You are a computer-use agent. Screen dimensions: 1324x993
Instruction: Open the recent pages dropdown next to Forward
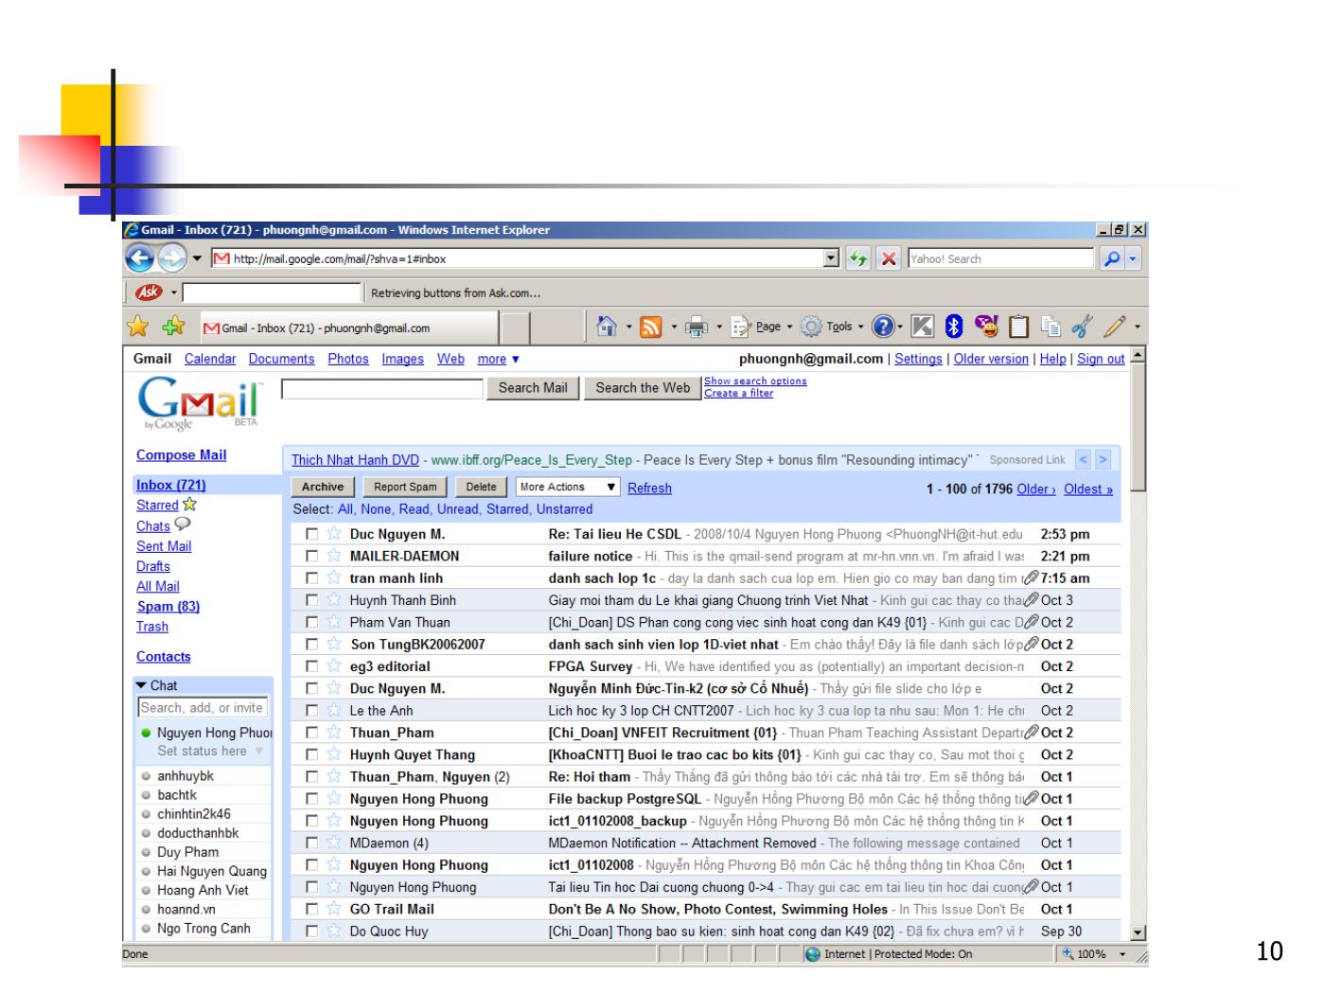[197, 258]
